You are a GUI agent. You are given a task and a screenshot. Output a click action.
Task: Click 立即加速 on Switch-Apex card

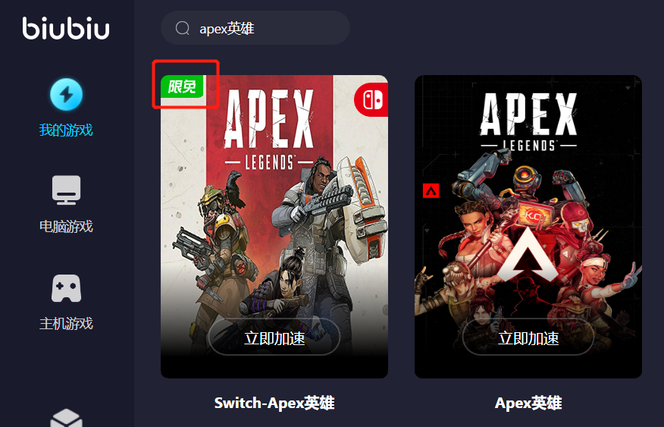point(274,338)
